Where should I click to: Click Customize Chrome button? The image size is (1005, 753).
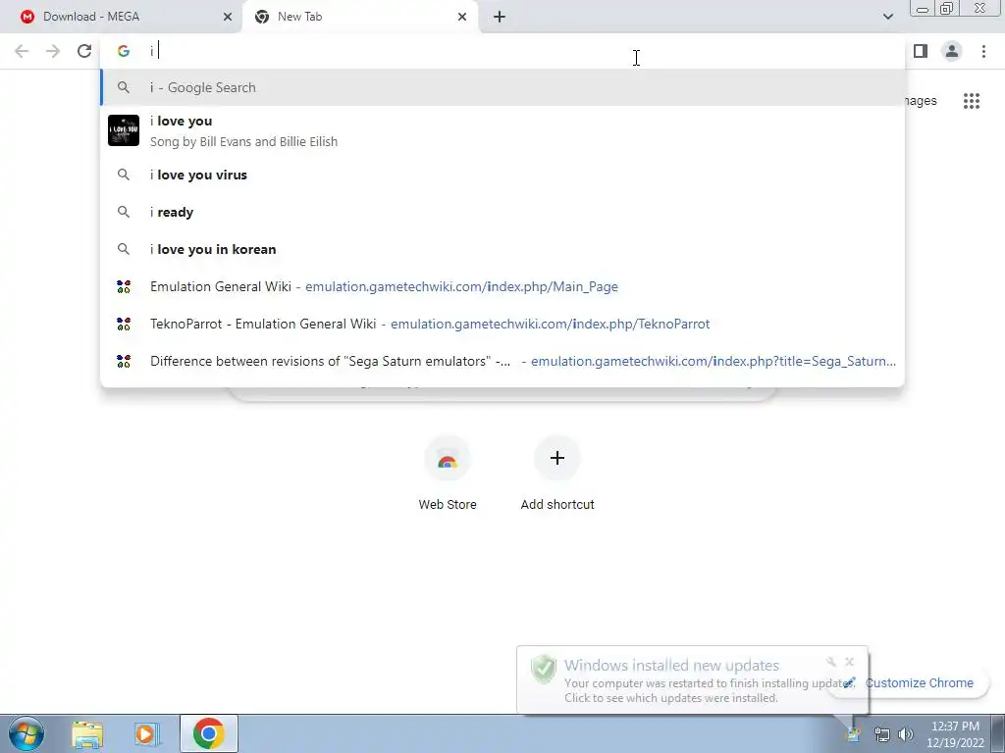coord(919,682)
